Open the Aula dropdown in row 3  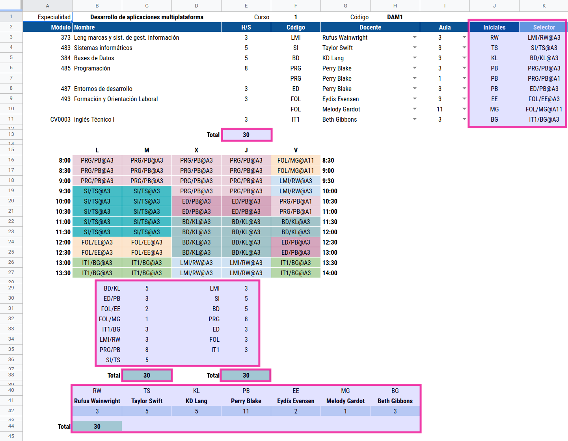[x=464, y=37]
